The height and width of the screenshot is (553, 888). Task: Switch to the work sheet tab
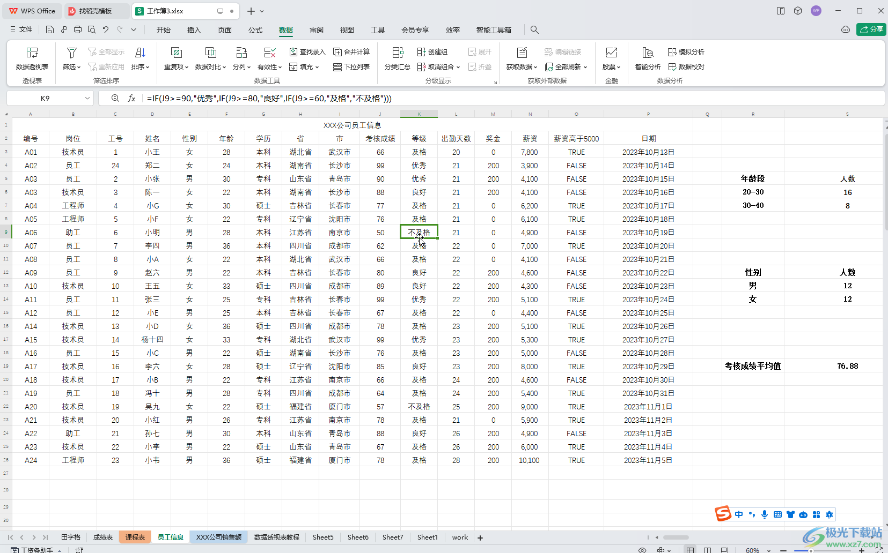[460, 537]
